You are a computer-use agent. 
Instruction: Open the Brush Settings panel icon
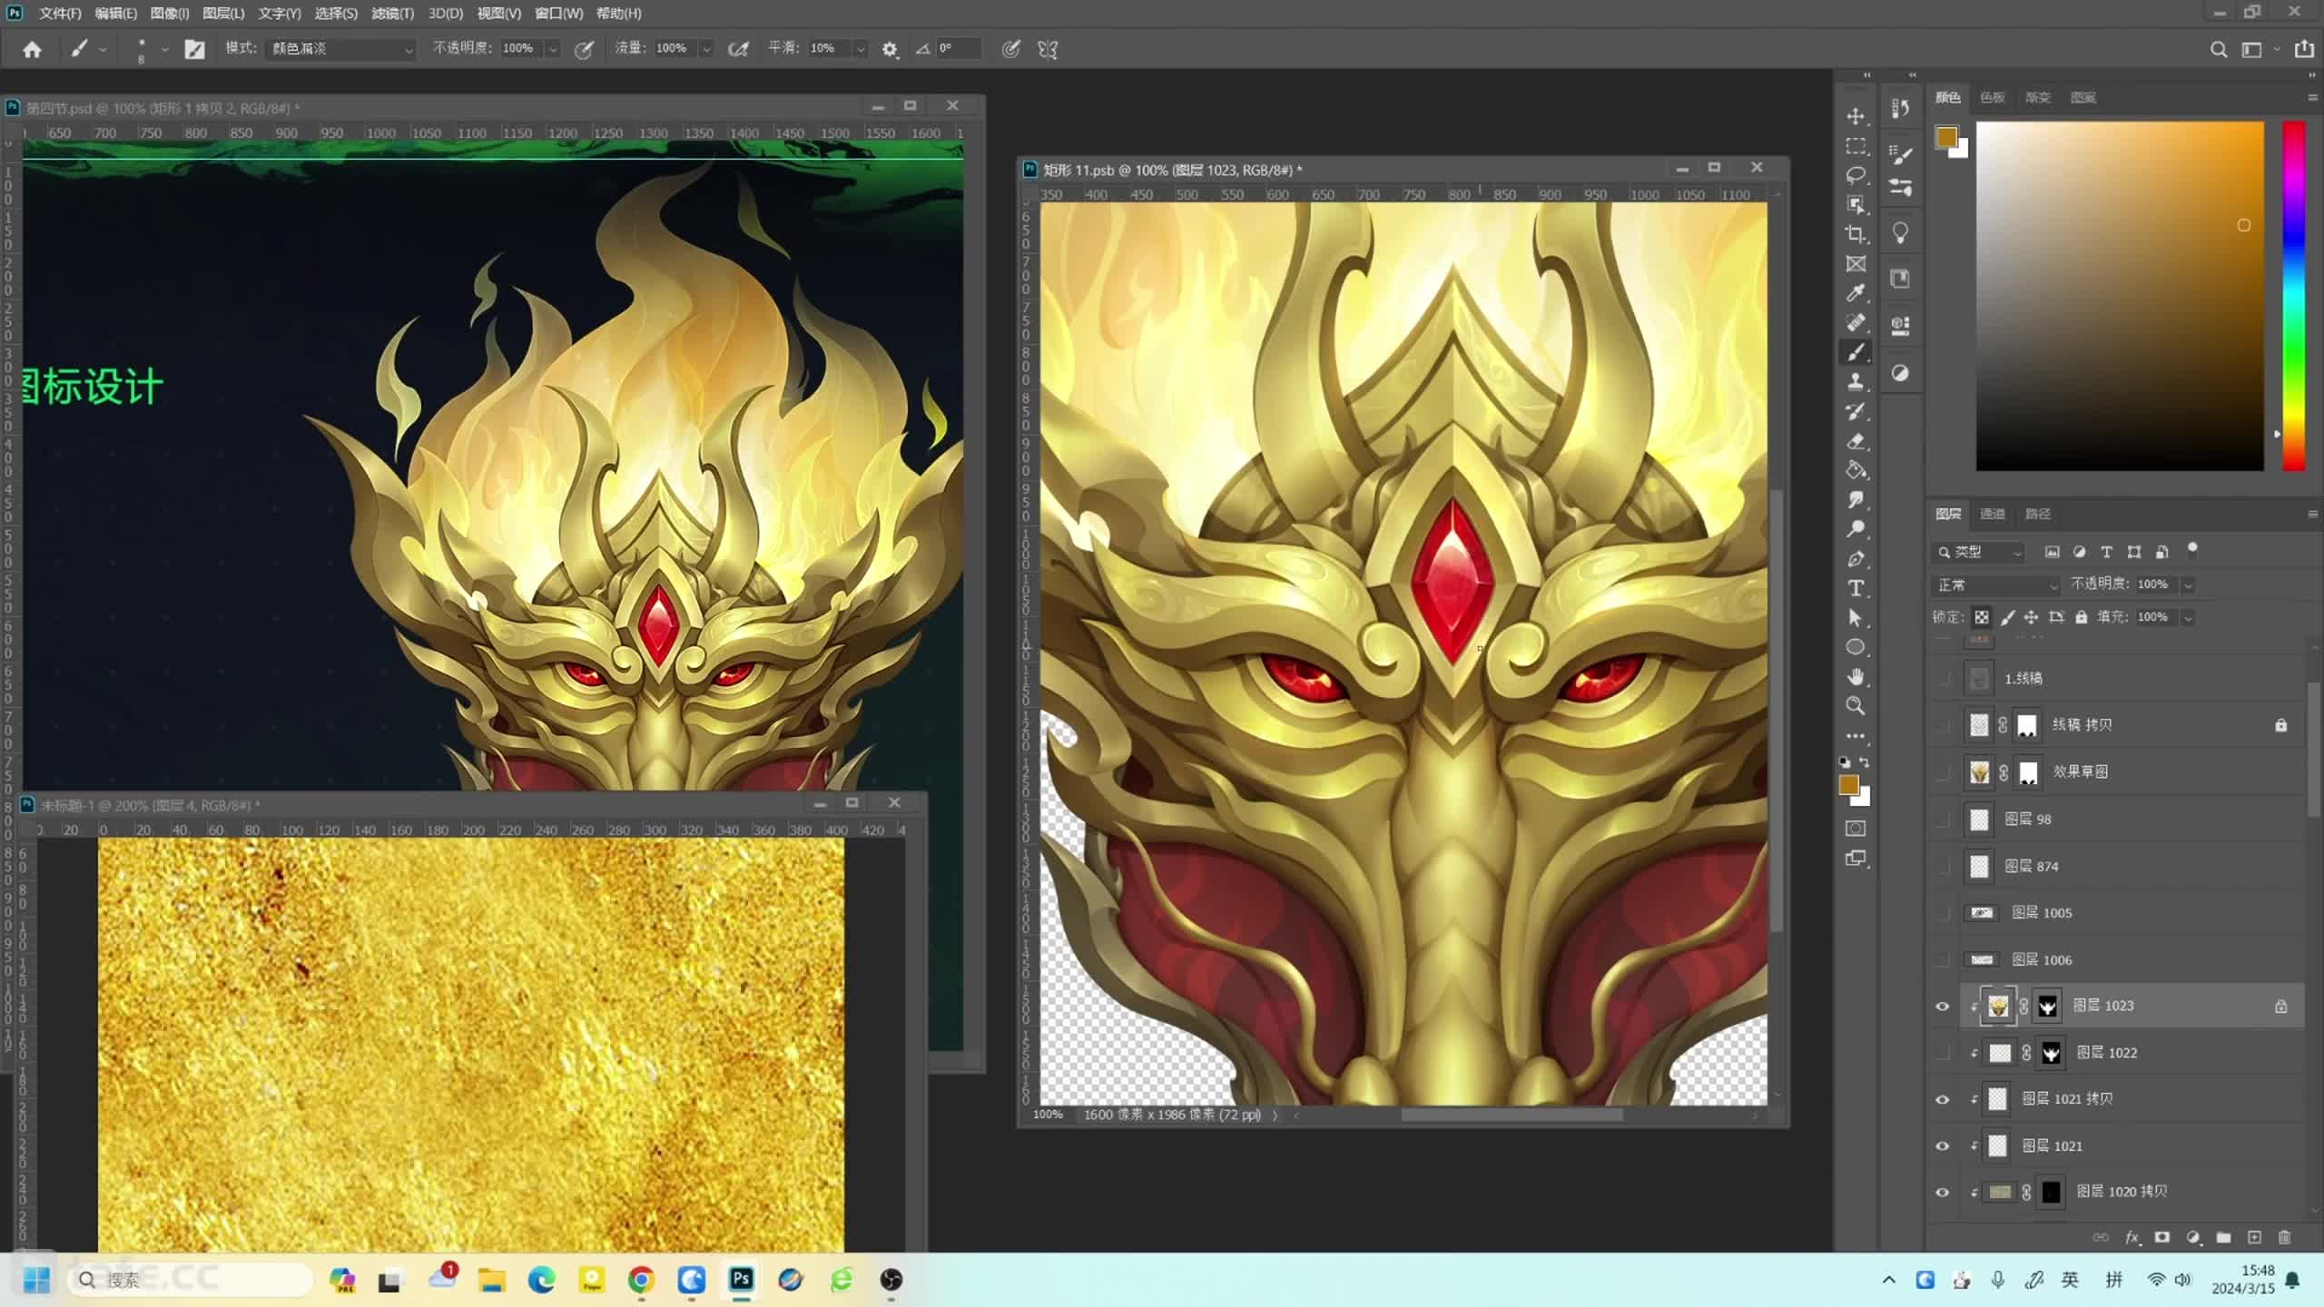[x=1900, y=154]
